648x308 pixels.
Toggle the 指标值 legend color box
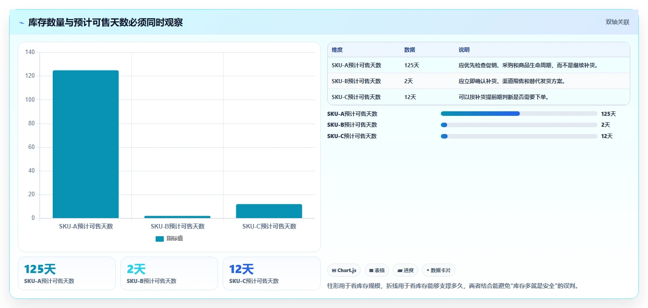(x=160, y=238)
